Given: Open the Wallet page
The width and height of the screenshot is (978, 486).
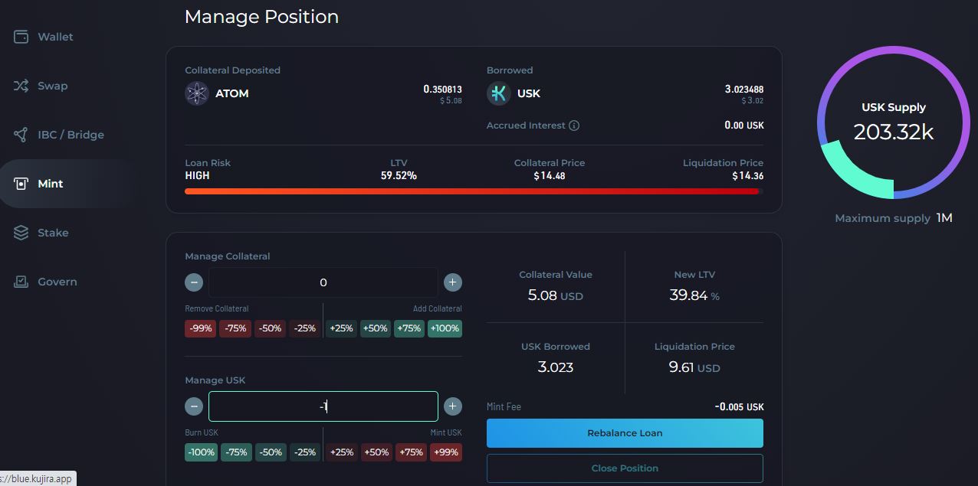Looking at the screenshot, I should (55, 37).
